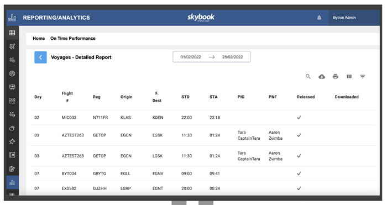Open the grid dashboard icon in sidebar
Screen dimensions: 387x205
point(12,33)
